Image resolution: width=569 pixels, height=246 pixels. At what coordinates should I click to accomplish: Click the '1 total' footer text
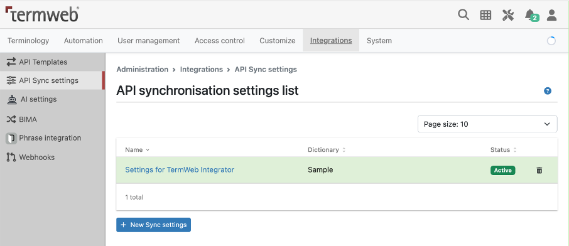click(x=134, y=198)
